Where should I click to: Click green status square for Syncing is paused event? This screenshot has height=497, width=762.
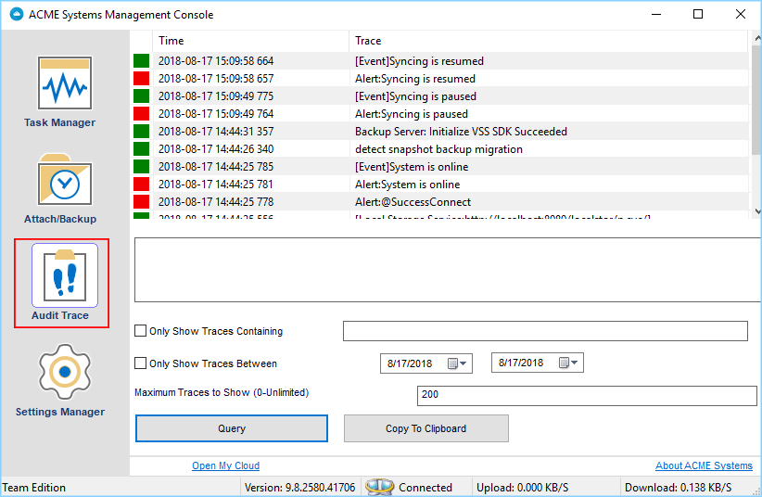(x=142, y=96)
